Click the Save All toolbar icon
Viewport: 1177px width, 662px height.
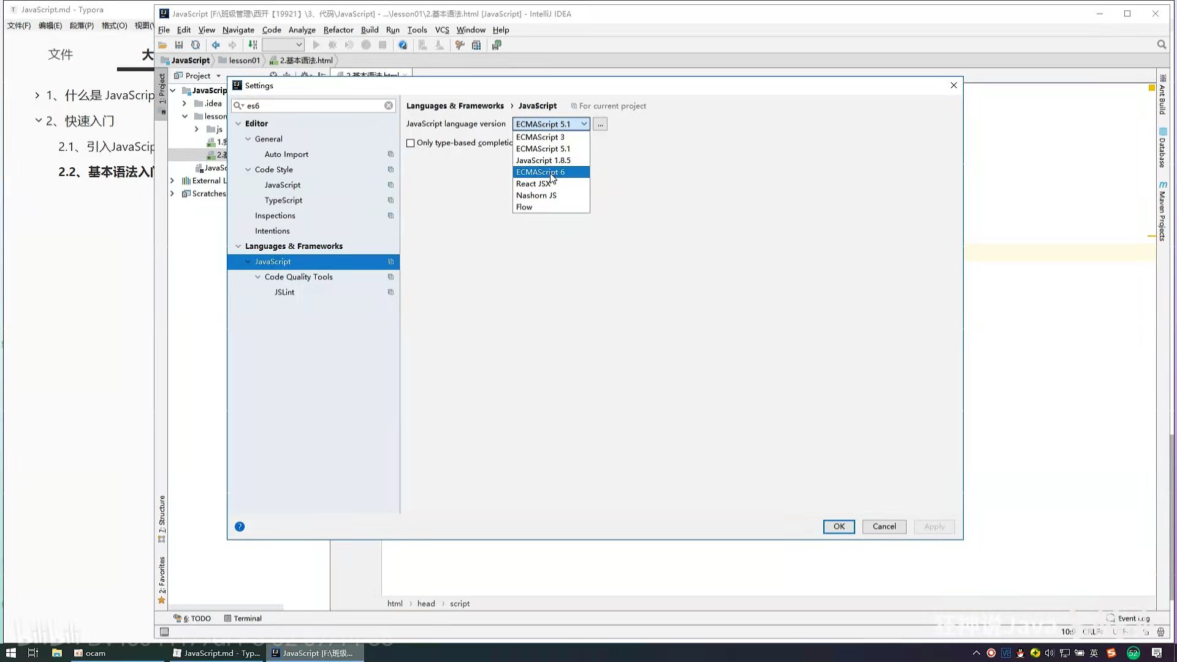coord(179,45)
